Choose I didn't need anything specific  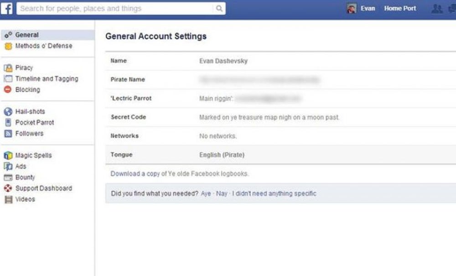(x=274, y=193)
